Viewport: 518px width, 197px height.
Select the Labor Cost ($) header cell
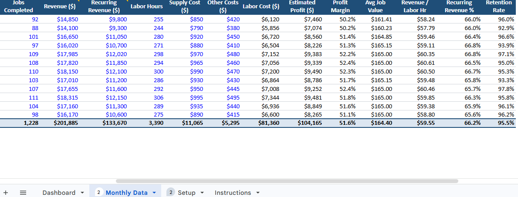click(261, 7)
